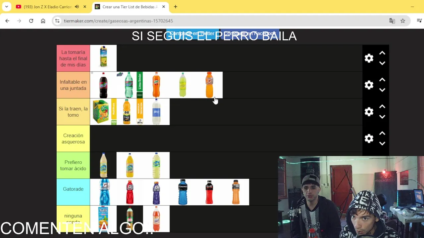Viewport: 424px width, 238px height.
Task: Edit the 'Creación asquerosa' tier label
Action: click(73, 139)
